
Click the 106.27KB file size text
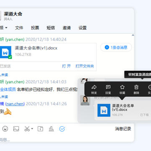point(23,55)
